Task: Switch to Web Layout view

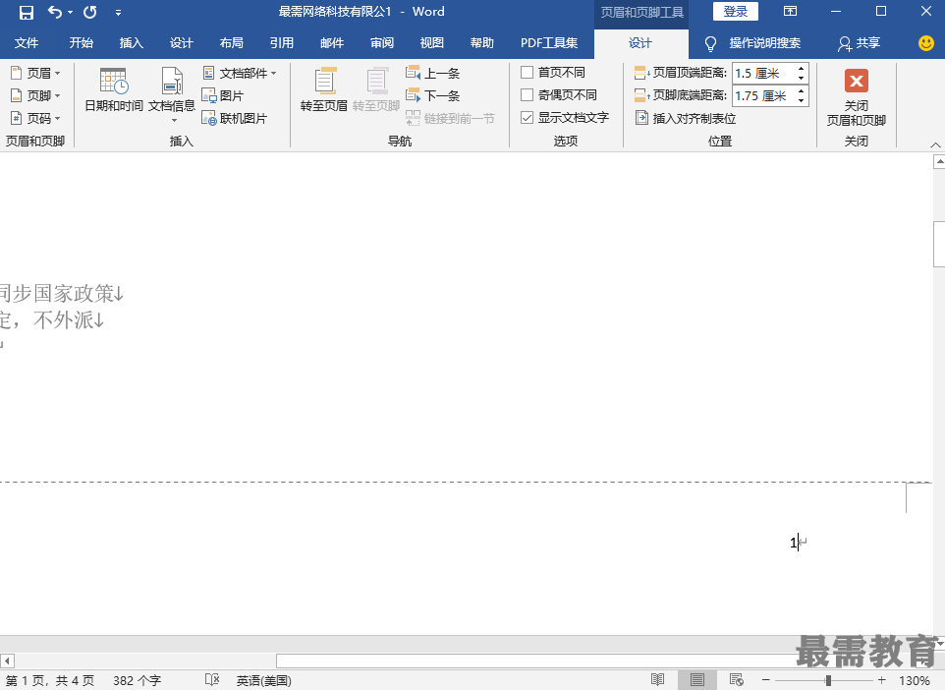Action: point(736,680)
